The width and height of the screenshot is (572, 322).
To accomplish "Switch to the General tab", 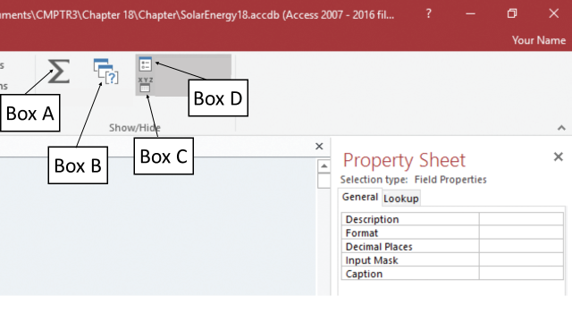I will (359, 197).
